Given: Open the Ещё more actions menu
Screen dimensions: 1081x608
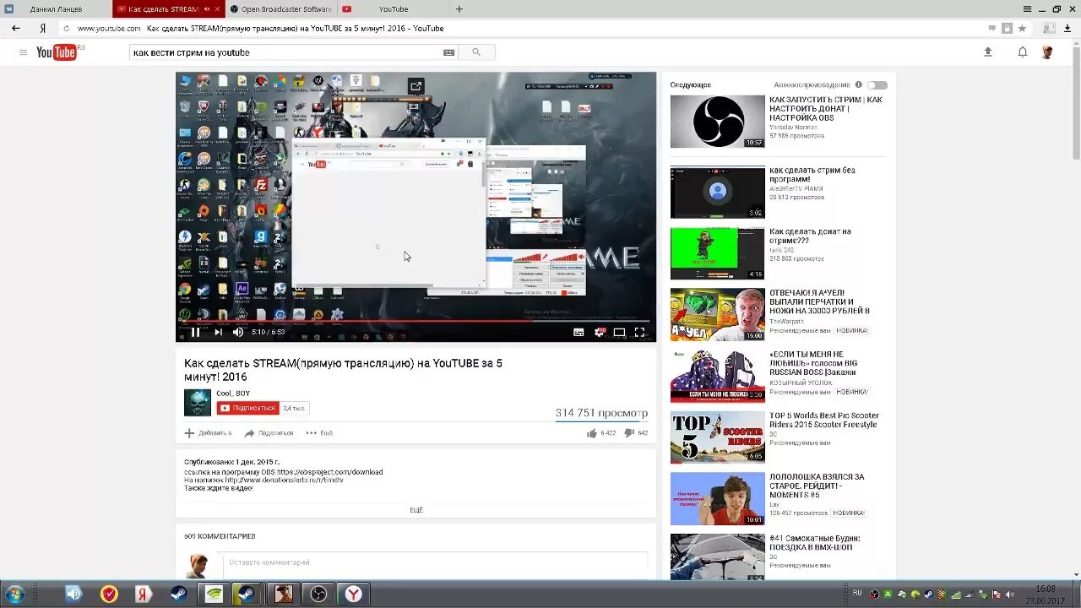Looking at the screenshot, I should click(x=319, y=433).
